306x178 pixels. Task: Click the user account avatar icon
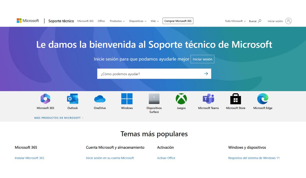[288, 21]
